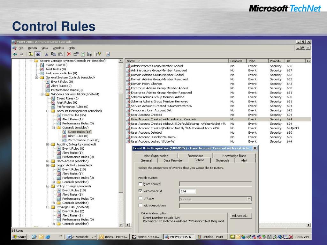Collapse the Secure Vantage System Controls MP node

tap(31, 61)
